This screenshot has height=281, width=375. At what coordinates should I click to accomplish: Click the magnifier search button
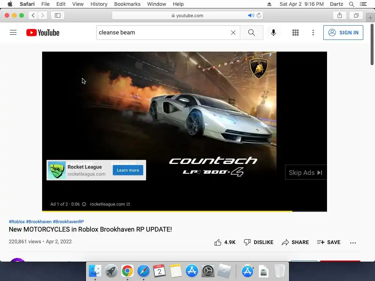click(251, 33)
